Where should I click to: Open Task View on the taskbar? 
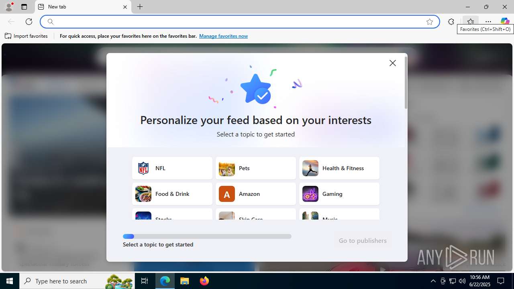145,281
